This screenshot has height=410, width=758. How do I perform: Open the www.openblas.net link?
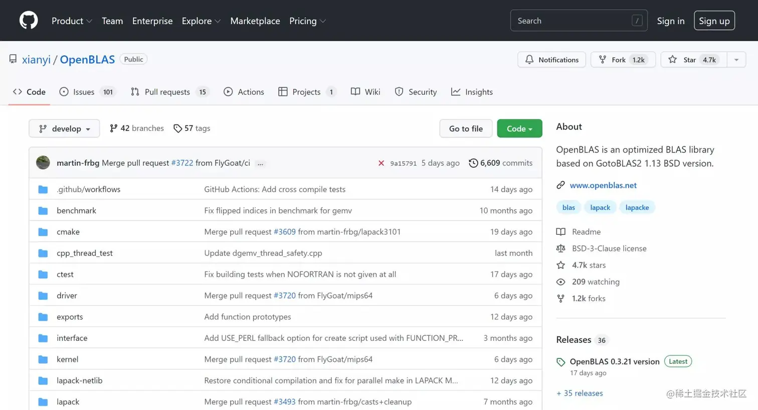pos(603,185)
